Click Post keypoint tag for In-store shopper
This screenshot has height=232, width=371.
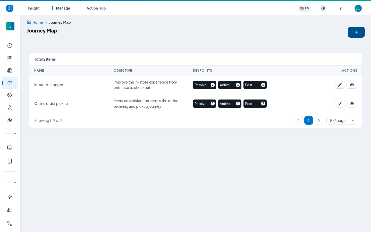[x=255, y=85]
